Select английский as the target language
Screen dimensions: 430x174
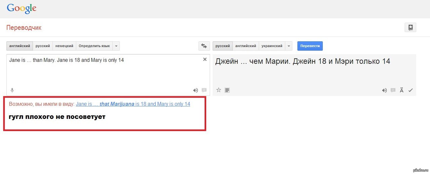(x=246, y=46)
